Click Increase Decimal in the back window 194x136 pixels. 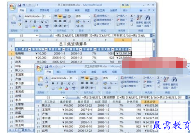(78, 26)
